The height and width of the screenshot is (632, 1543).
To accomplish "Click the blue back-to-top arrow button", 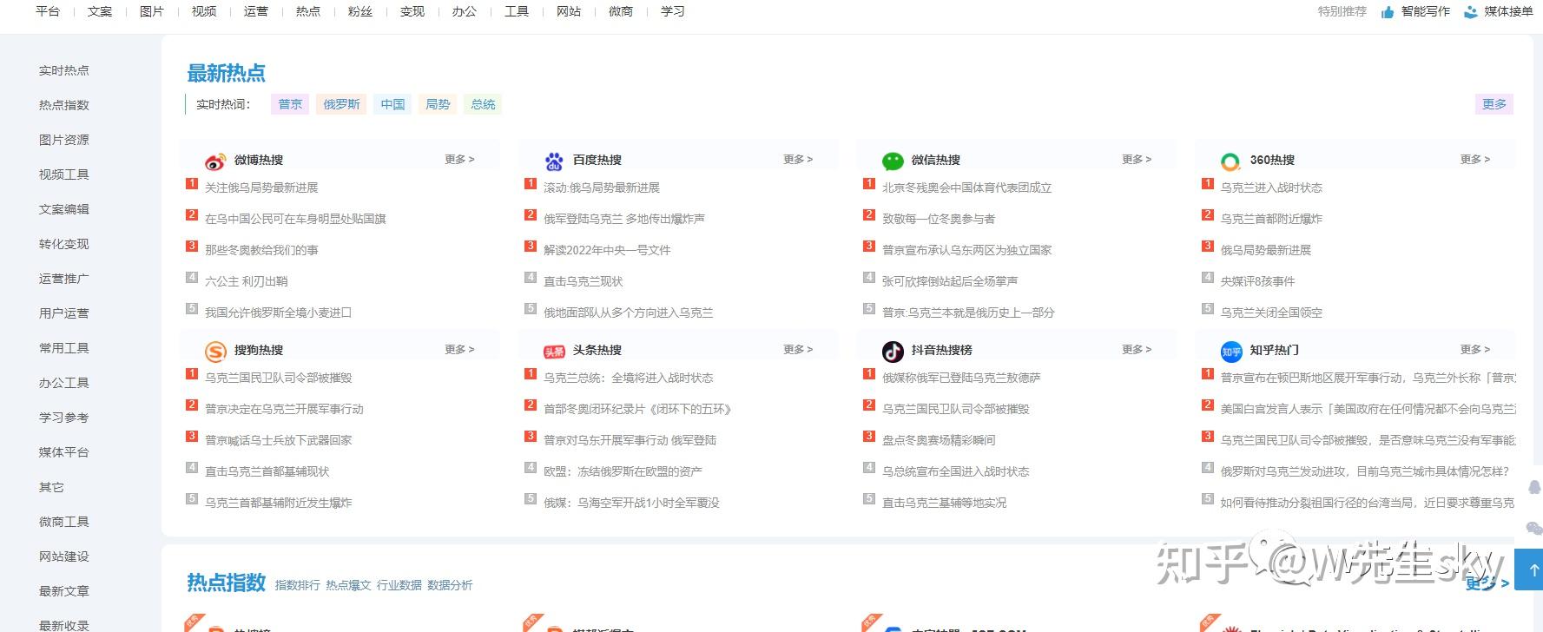I will 1530,569.
